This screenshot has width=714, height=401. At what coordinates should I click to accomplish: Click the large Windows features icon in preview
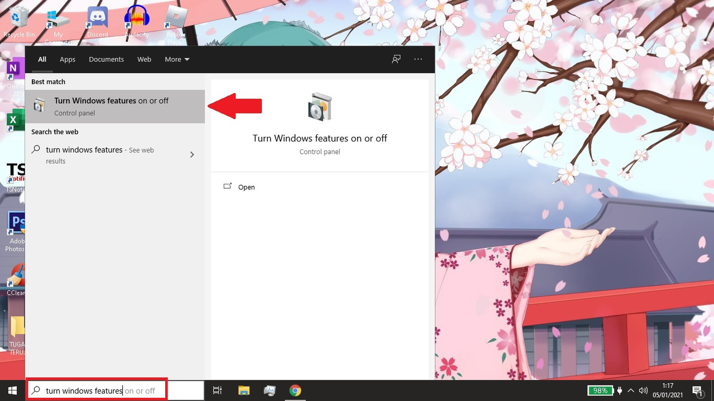tap(320, 107)
